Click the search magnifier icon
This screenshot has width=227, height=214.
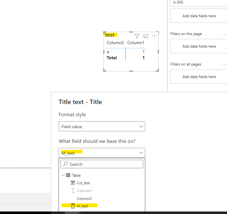pos(65,164)
